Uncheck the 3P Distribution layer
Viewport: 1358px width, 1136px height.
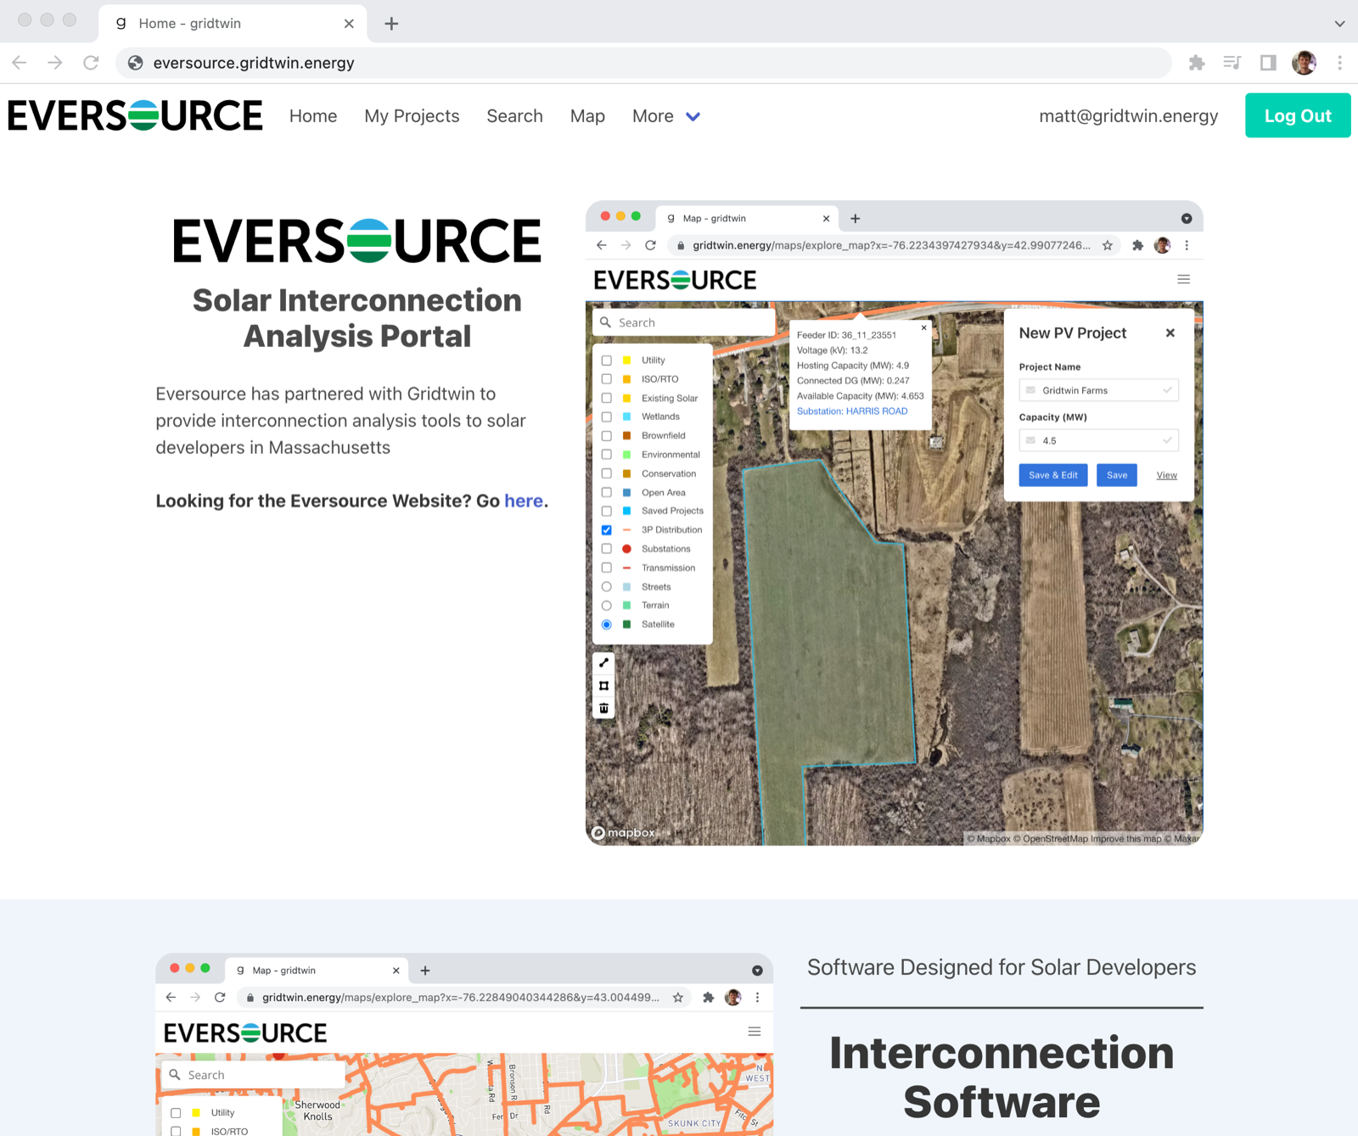(606, 530)
